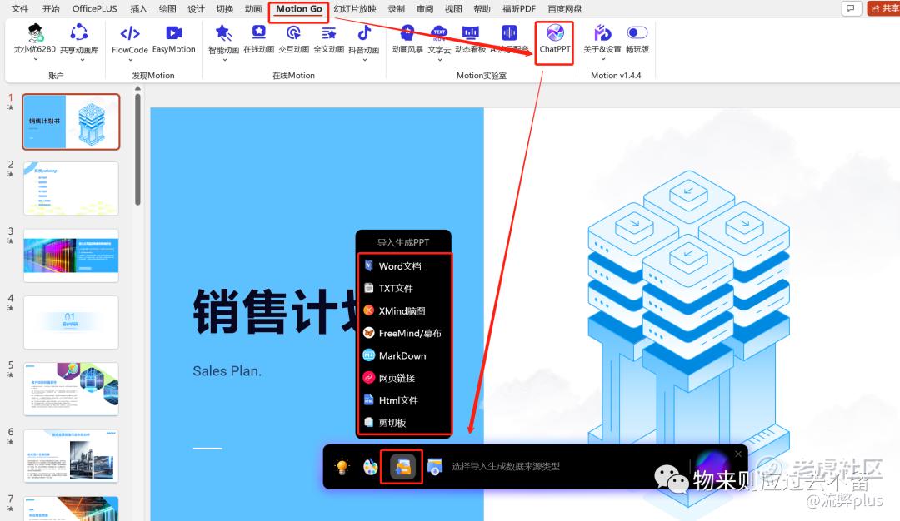Screen dimensions: 900x521
Task: Expand the 关于&设置 dropdown arrow
Action: tap(602, 59)
